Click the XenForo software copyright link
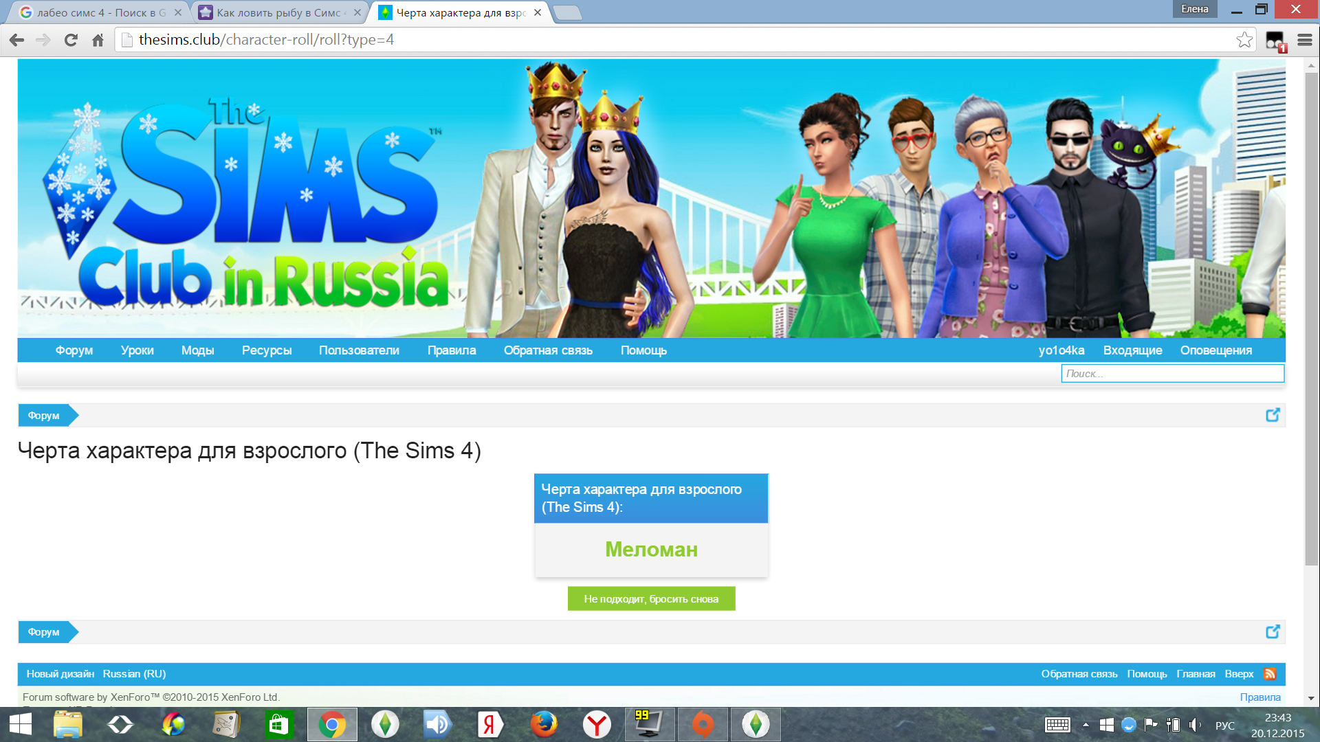 [151, 697]
